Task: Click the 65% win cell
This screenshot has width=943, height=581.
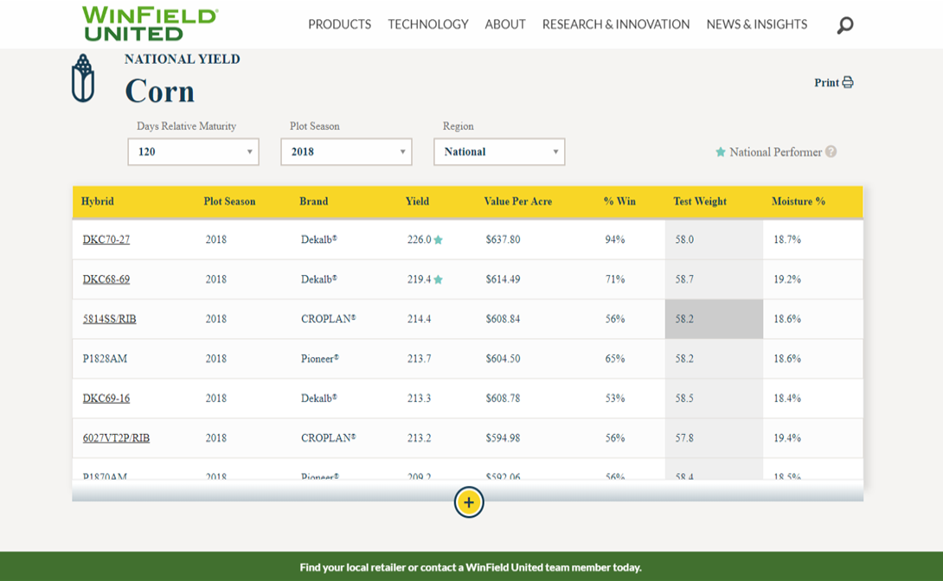Action: 614,358
